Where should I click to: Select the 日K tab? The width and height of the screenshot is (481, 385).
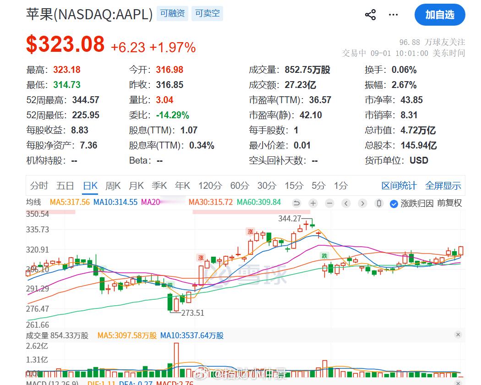click(x=90, y=186)
